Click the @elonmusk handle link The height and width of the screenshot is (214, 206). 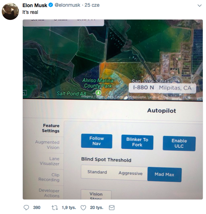pos(67,5)
